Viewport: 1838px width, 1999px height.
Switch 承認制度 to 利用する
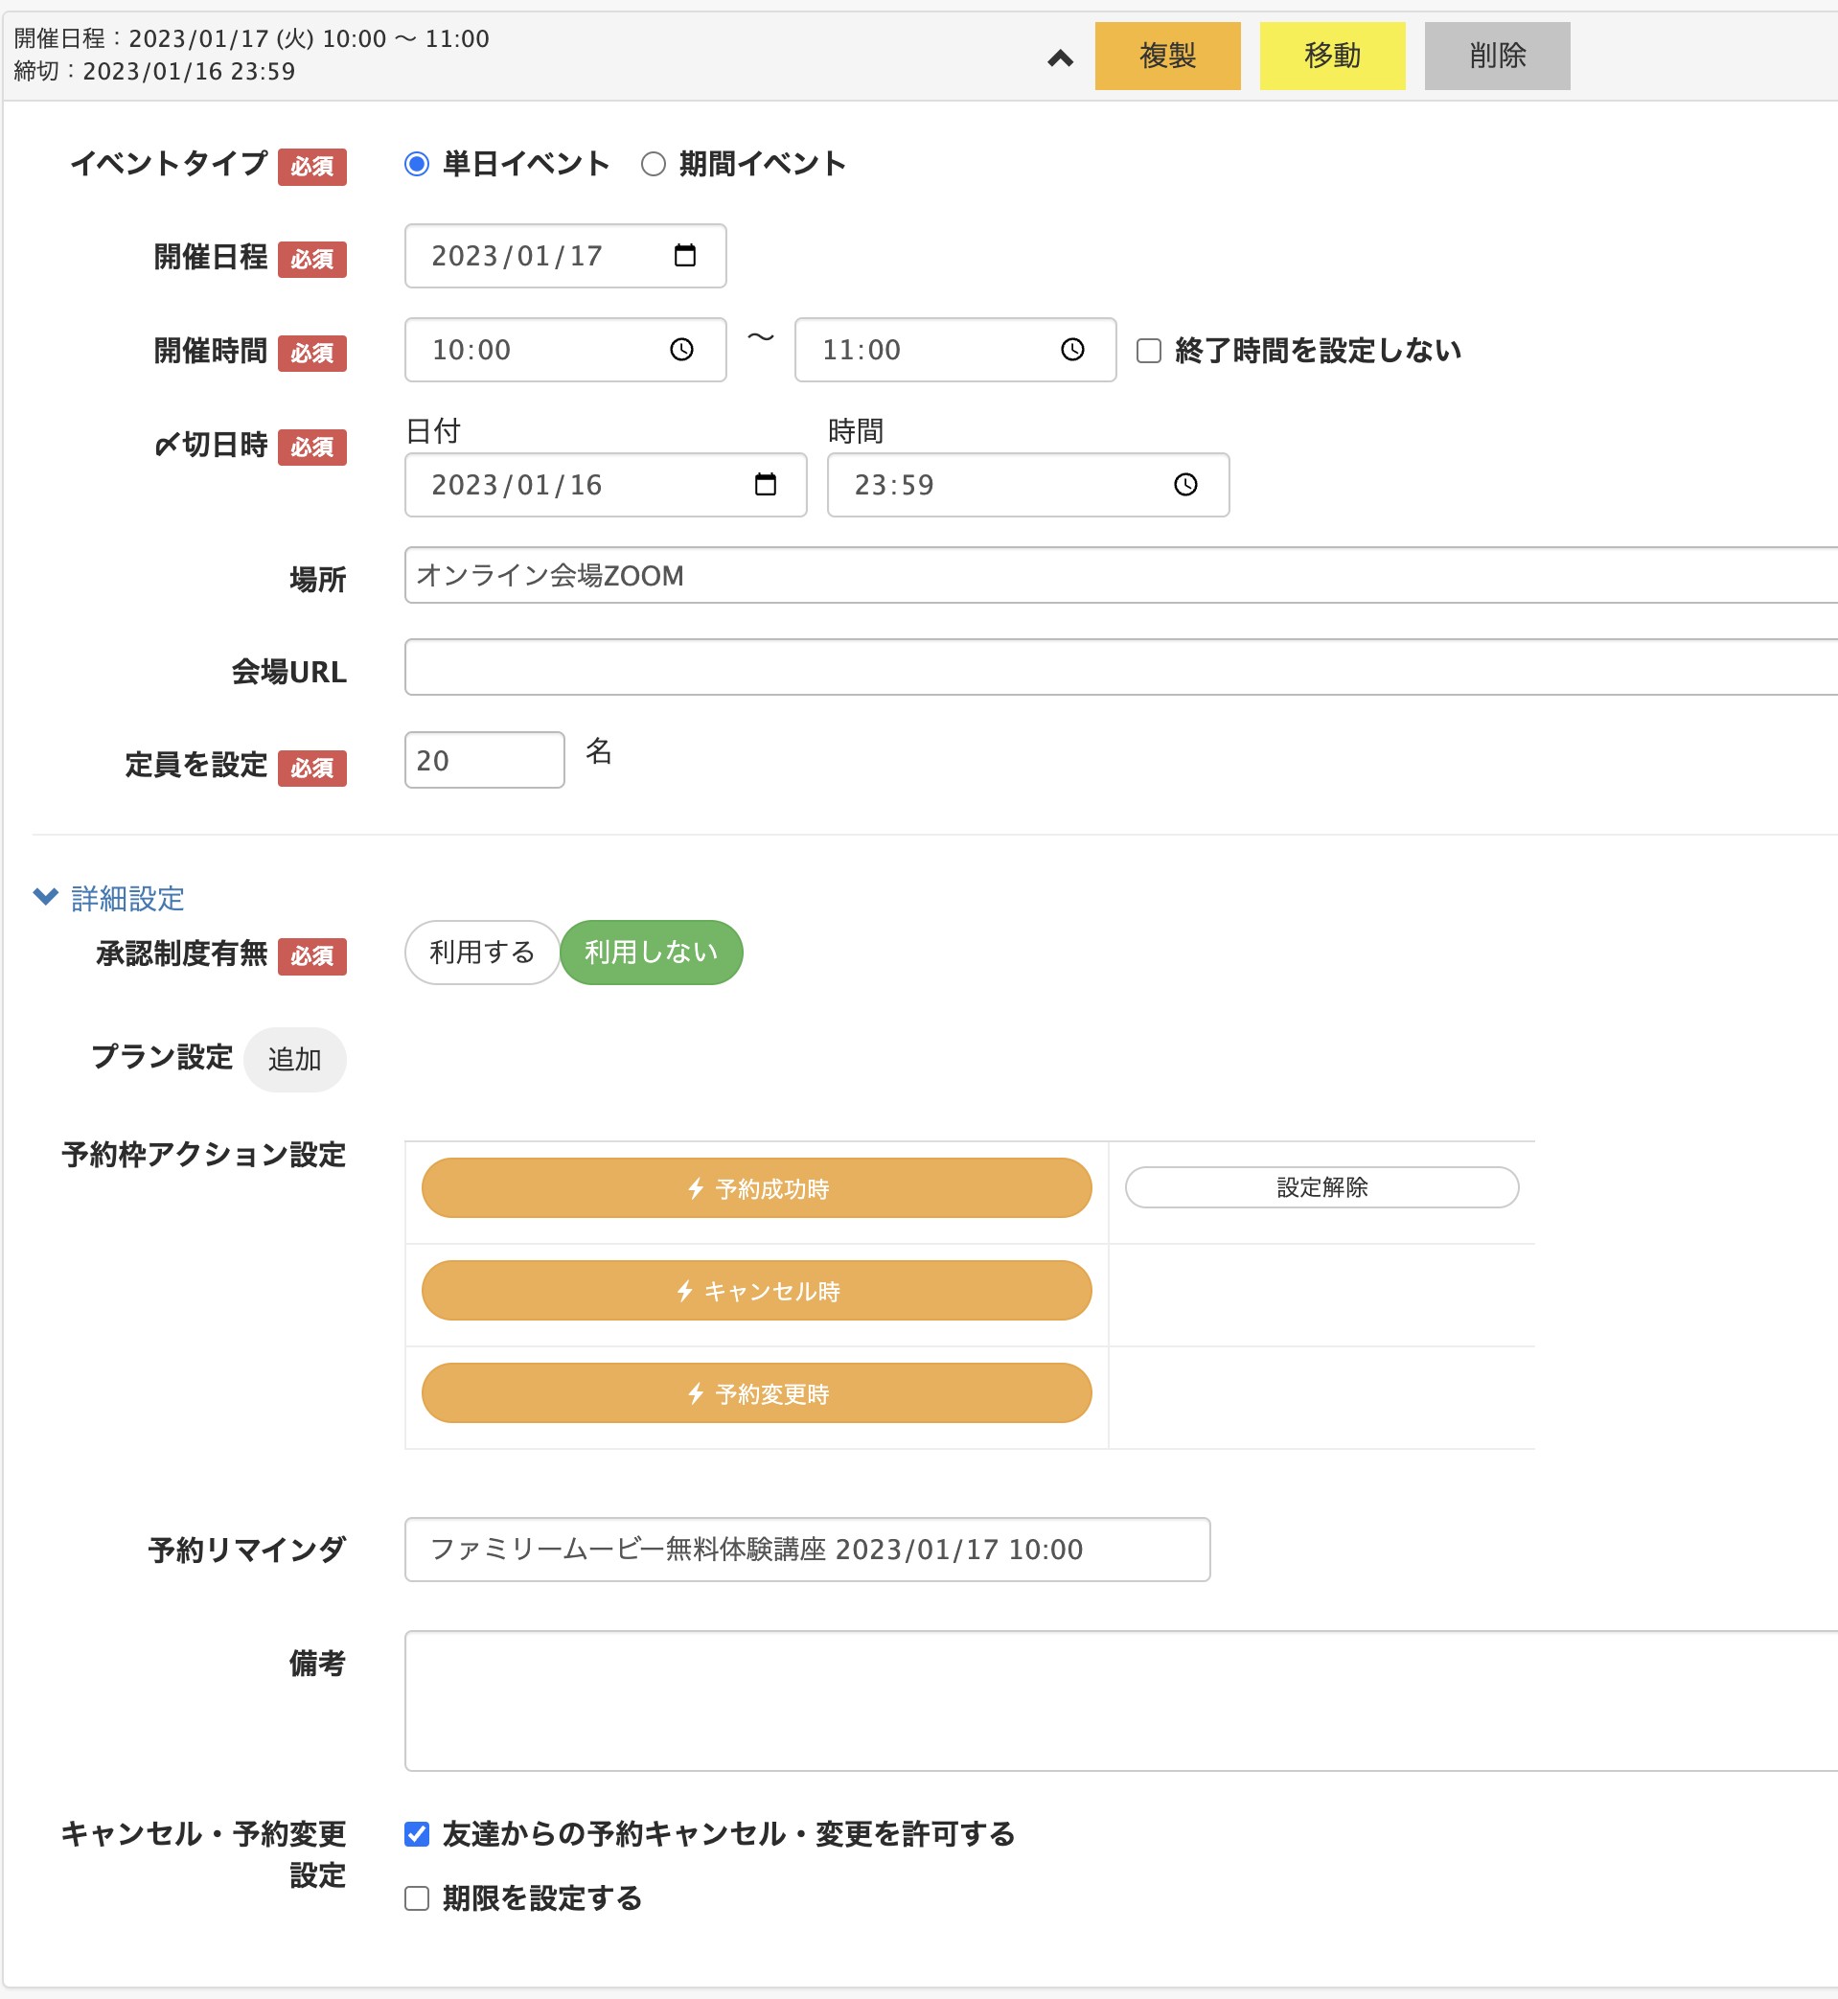481,952
